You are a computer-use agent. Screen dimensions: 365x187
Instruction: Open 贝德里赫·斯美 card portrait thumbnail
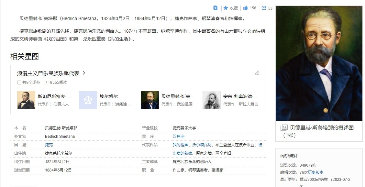click(150, 100)
